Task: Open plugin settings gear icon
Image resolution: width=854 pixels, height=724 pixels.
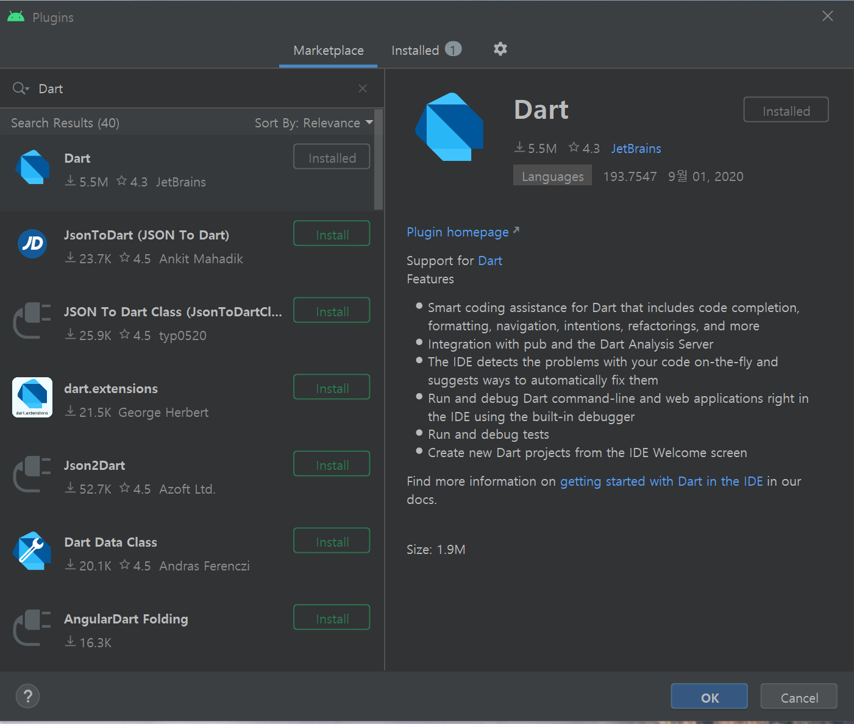Action: click(x=500, y=49)
